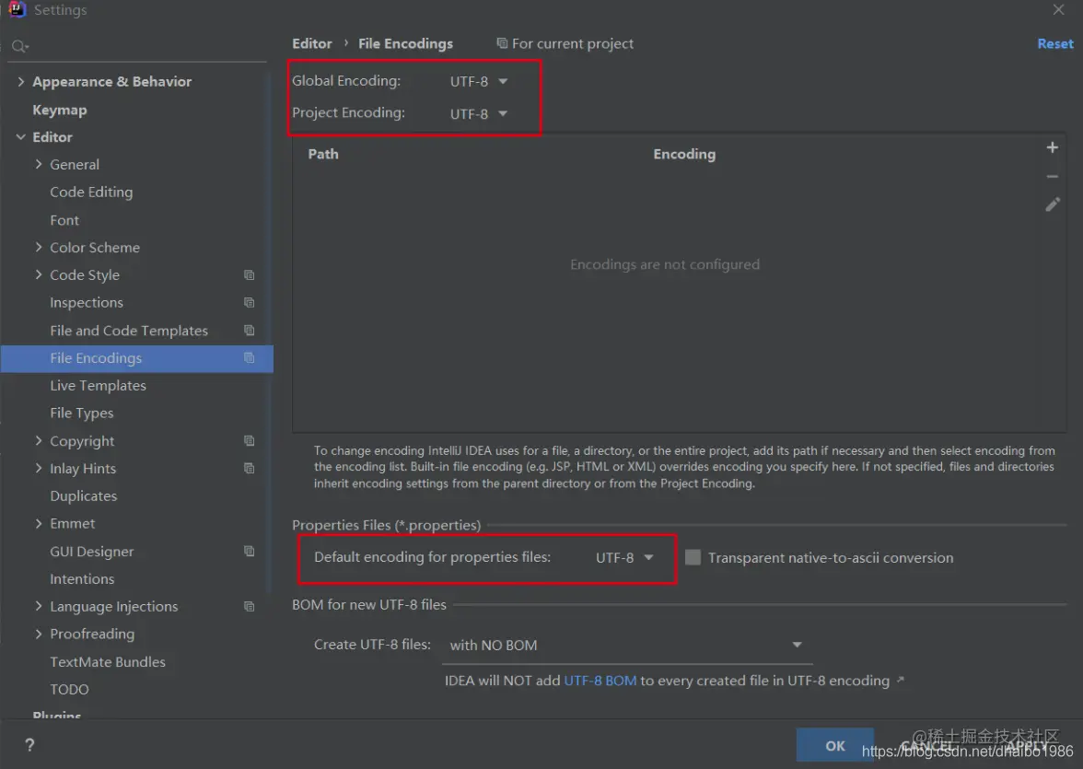The width and height of the screenshot is (1083, 769).
Task: Click the search magnifier icon in settings
Action: click(19, 46)
